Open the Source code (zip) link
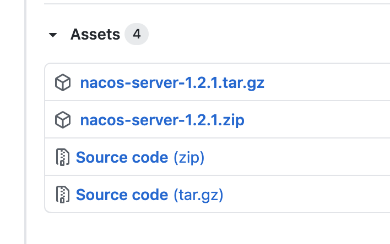The height and width of the screenshot is (244, 390). pyautogui.click(x=140, y=157)
